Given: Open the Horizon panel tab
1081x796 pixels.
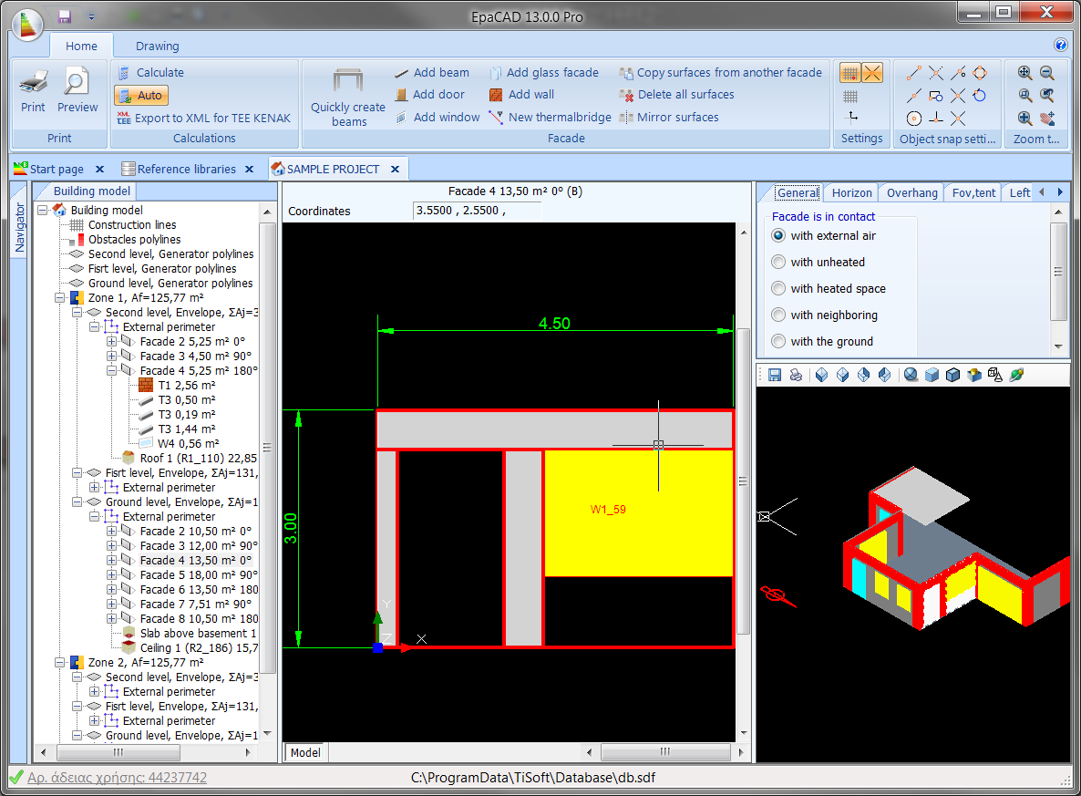Looking at the screenshot, I should [x=849, y=192].
